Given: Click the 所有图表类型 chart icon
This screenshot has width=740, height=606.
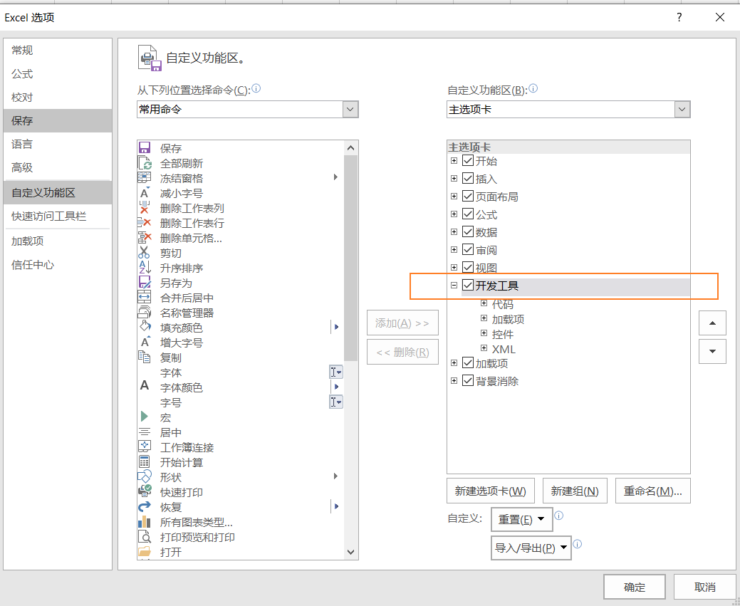Looking at the screenshot, I should [x=145, y=521].
